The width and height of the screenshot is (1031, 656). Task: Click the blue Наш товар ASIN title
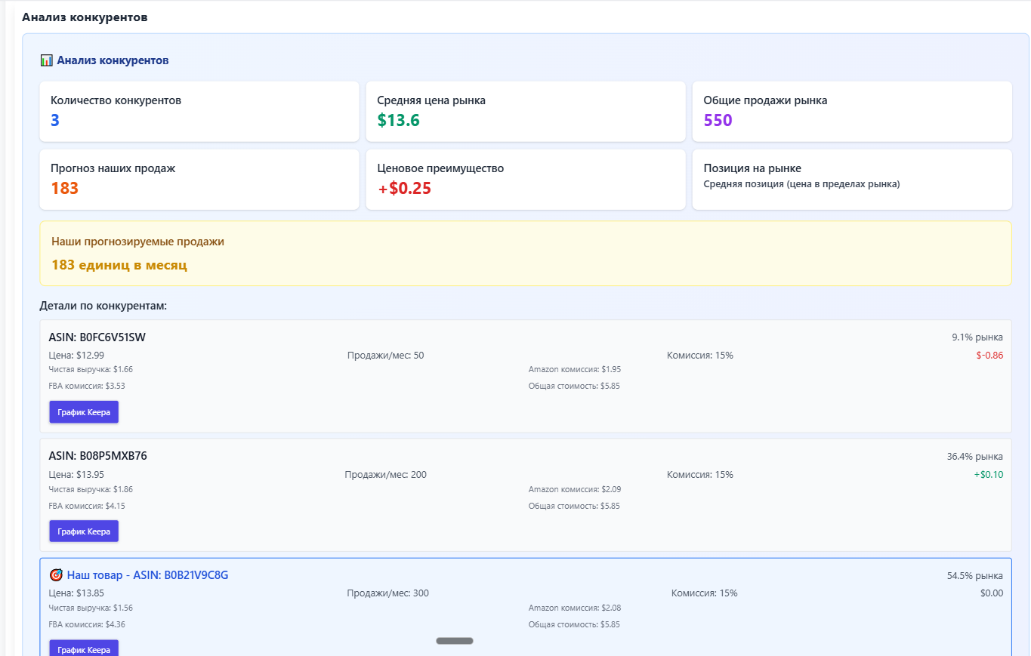[x=147, y=575]
